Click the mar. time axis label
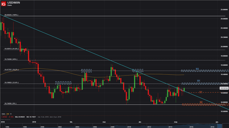The height and width of the screenshot is (128, 229). coord(104,122)
